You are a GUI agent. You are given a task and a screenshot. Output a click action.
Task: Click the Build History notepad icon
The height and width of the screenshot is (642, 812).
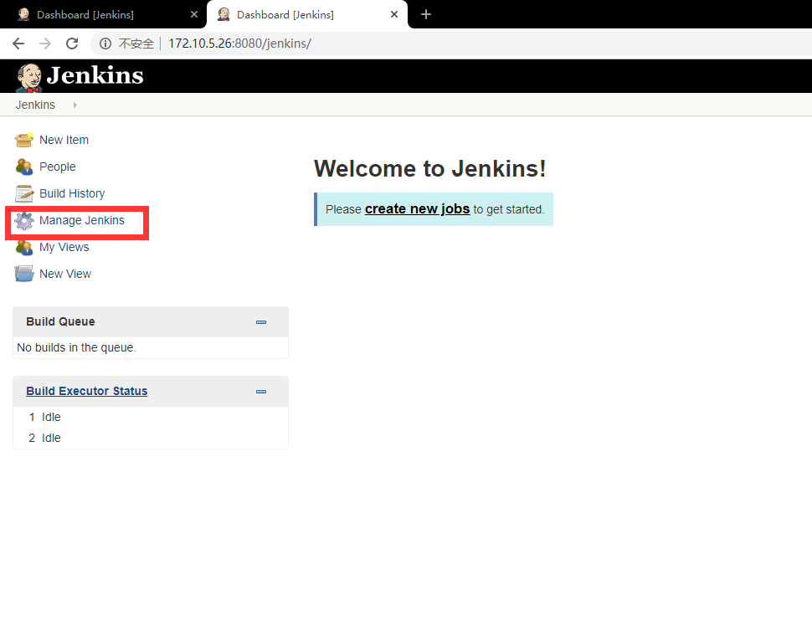point(23,193)
